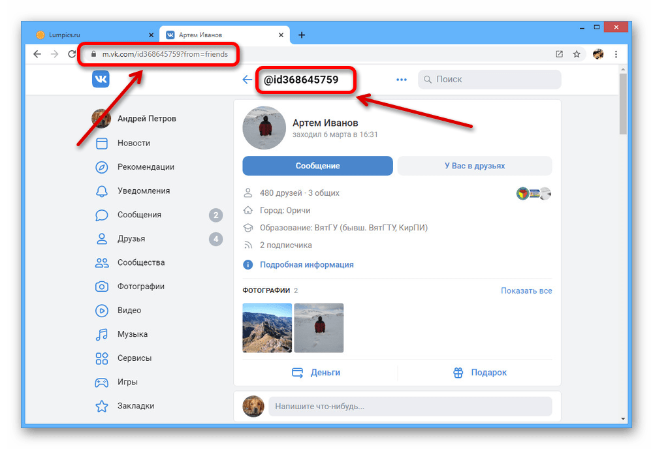This screenshot has height=449, width=653.
Task: Open a new browser tab
Action: tap(302, 35)
